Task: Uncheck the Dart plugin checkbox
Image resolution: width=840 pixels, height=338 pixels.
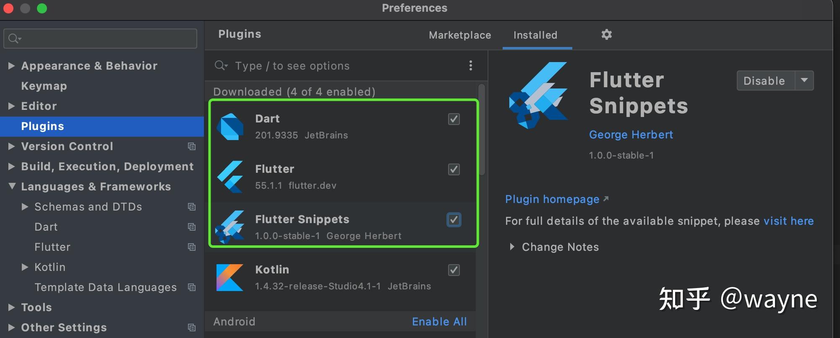Action: coord(454,119)
